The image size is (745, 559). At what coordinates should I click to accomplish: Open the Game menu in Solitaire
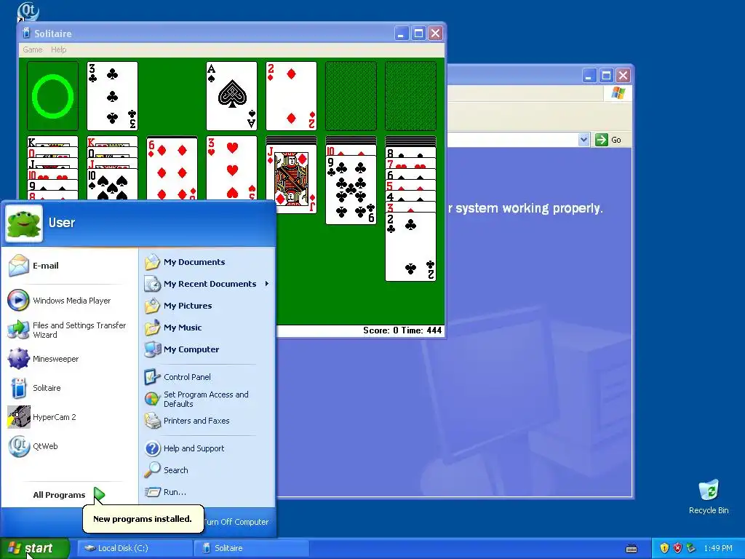point(32,49)
